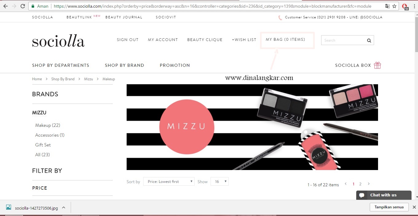Click the search magnifier icon
Viewport: 418px width, 216px height.
[x=369, y=40]
